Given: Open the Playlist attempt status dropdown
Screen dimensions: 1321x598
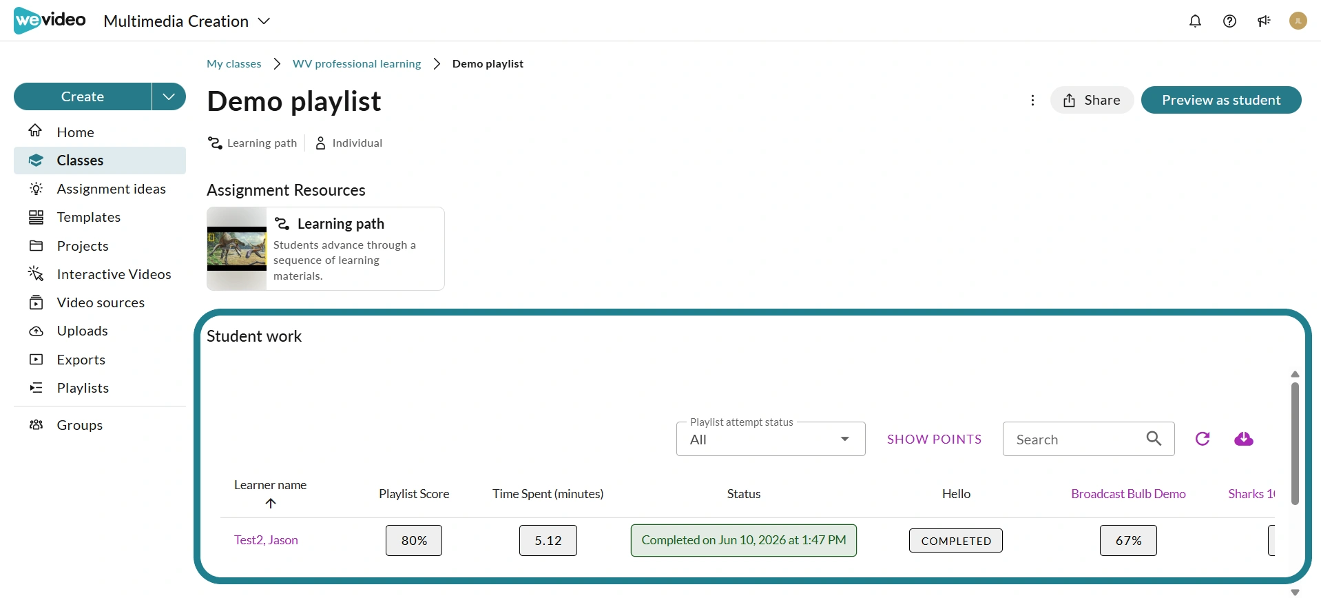Looking at the screenshot, I should point(771,439).
